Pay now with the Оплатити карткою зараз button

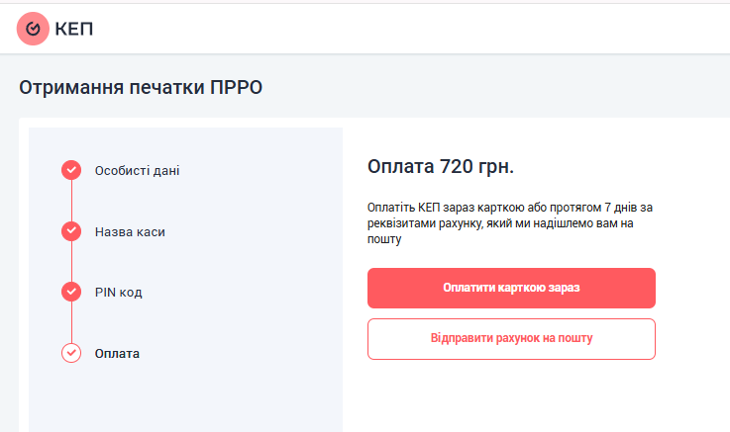tap(511, 288)
